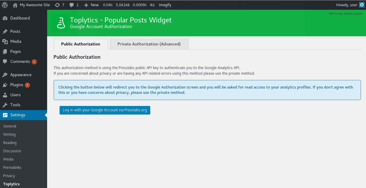Open the comments bubble icon in admin bar
The image size is (366, 188).
click(71, 5)
